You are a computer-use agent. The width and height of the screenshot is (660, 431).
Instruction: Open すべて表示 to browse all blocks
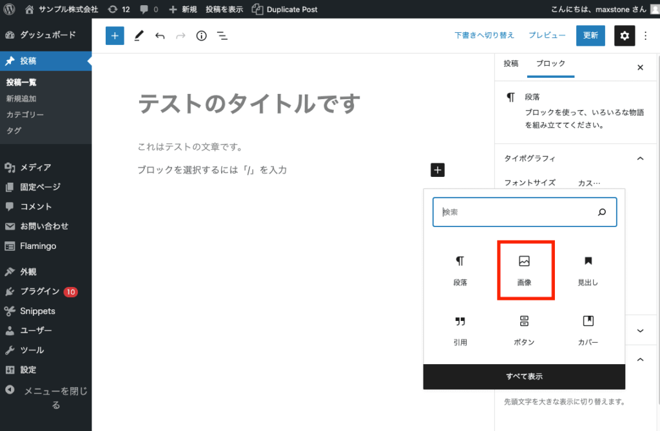523,377
